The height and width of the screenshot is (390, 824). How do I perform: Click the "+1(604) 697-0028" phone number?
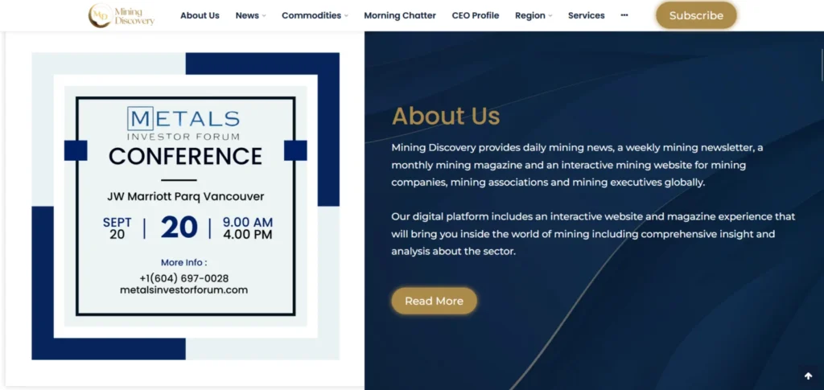click(x=184, y=278)
